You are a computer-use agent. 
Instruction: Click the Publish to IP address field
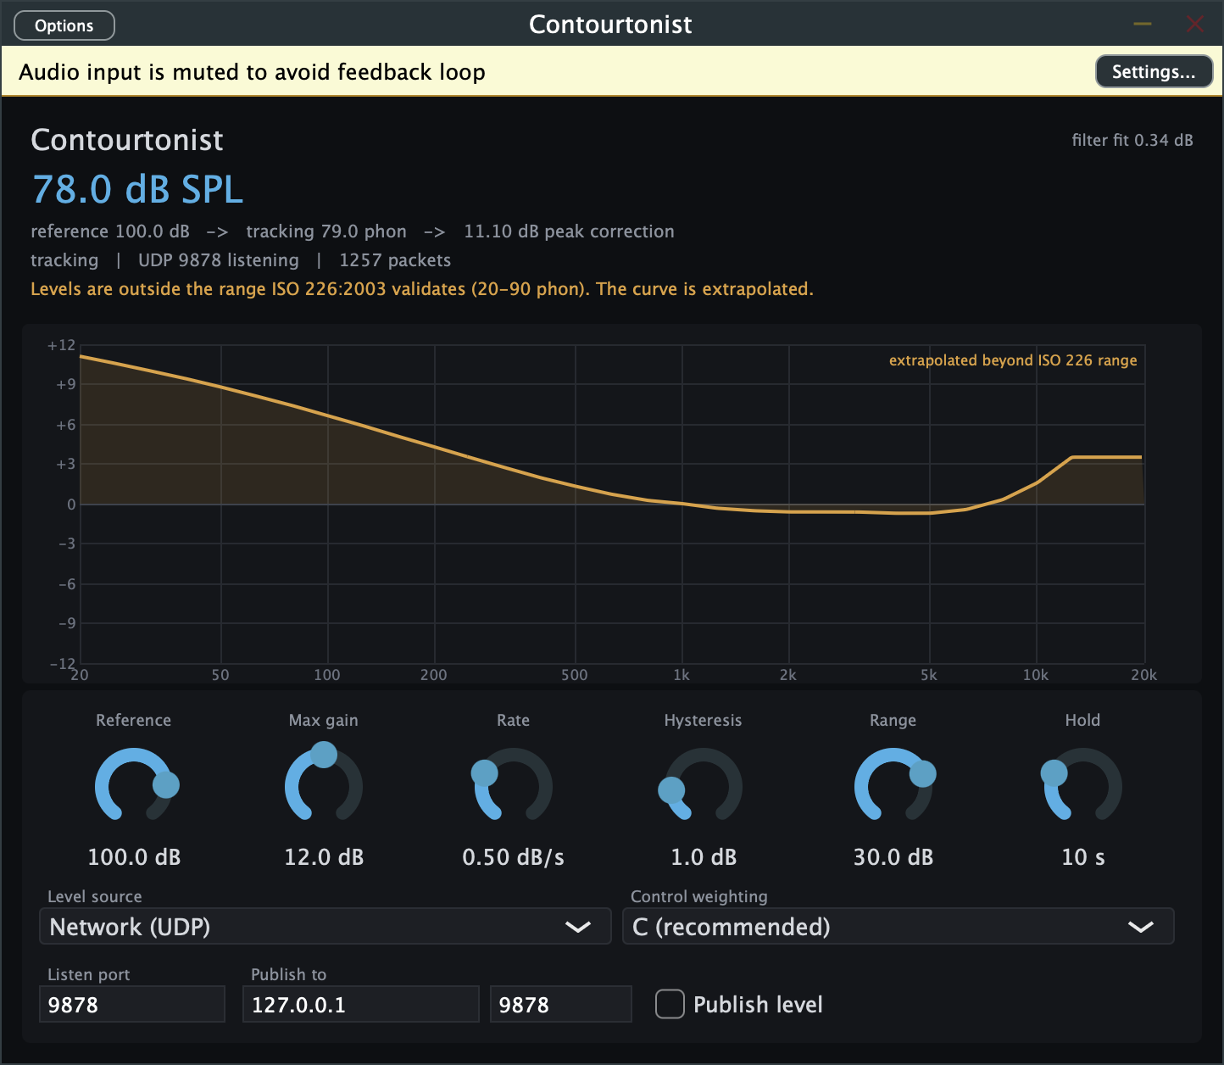click(x=361, y=1004)
